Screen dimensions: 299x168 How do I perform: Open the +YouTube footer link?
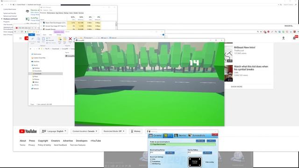tap(96, 141)
